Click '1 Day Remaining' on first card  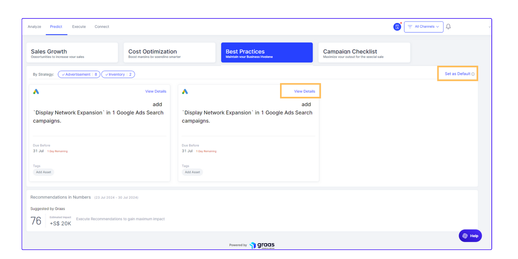tap(57, 151)
